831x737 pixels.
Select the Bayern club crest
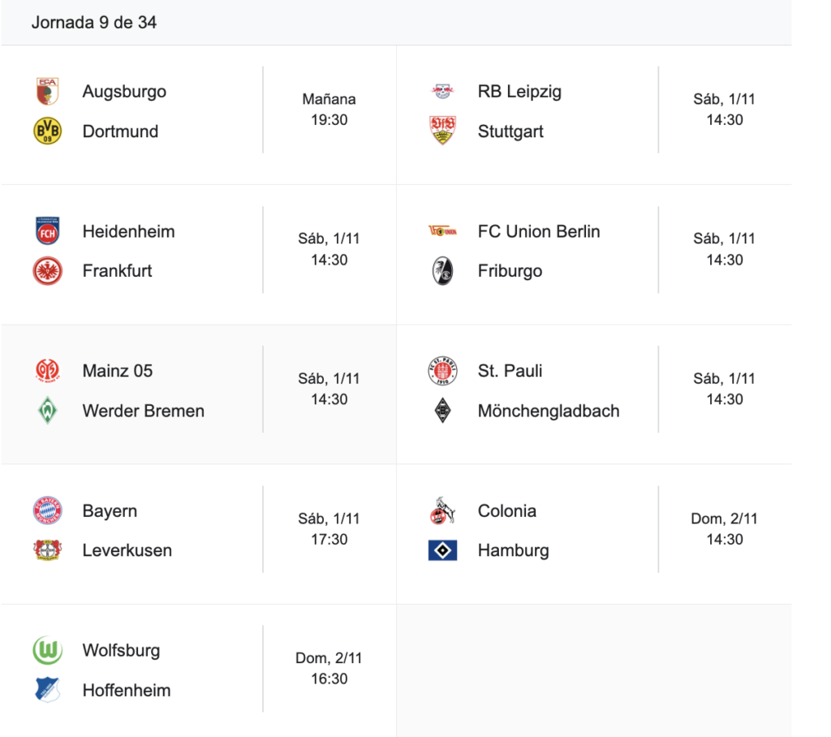[47, 511]
